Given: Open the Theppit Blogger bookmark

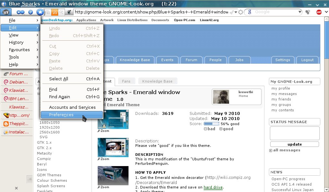Looking at the screenshot, I should 17,124.
